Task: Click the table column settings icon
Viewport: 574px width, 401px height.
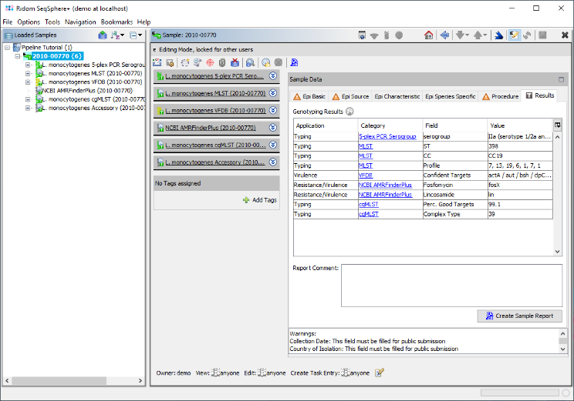Action: click(557, 125)
